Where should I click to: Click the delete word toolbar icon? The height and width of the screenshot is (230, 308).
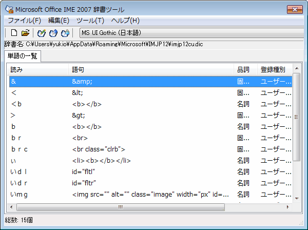[x=65, y=33]
